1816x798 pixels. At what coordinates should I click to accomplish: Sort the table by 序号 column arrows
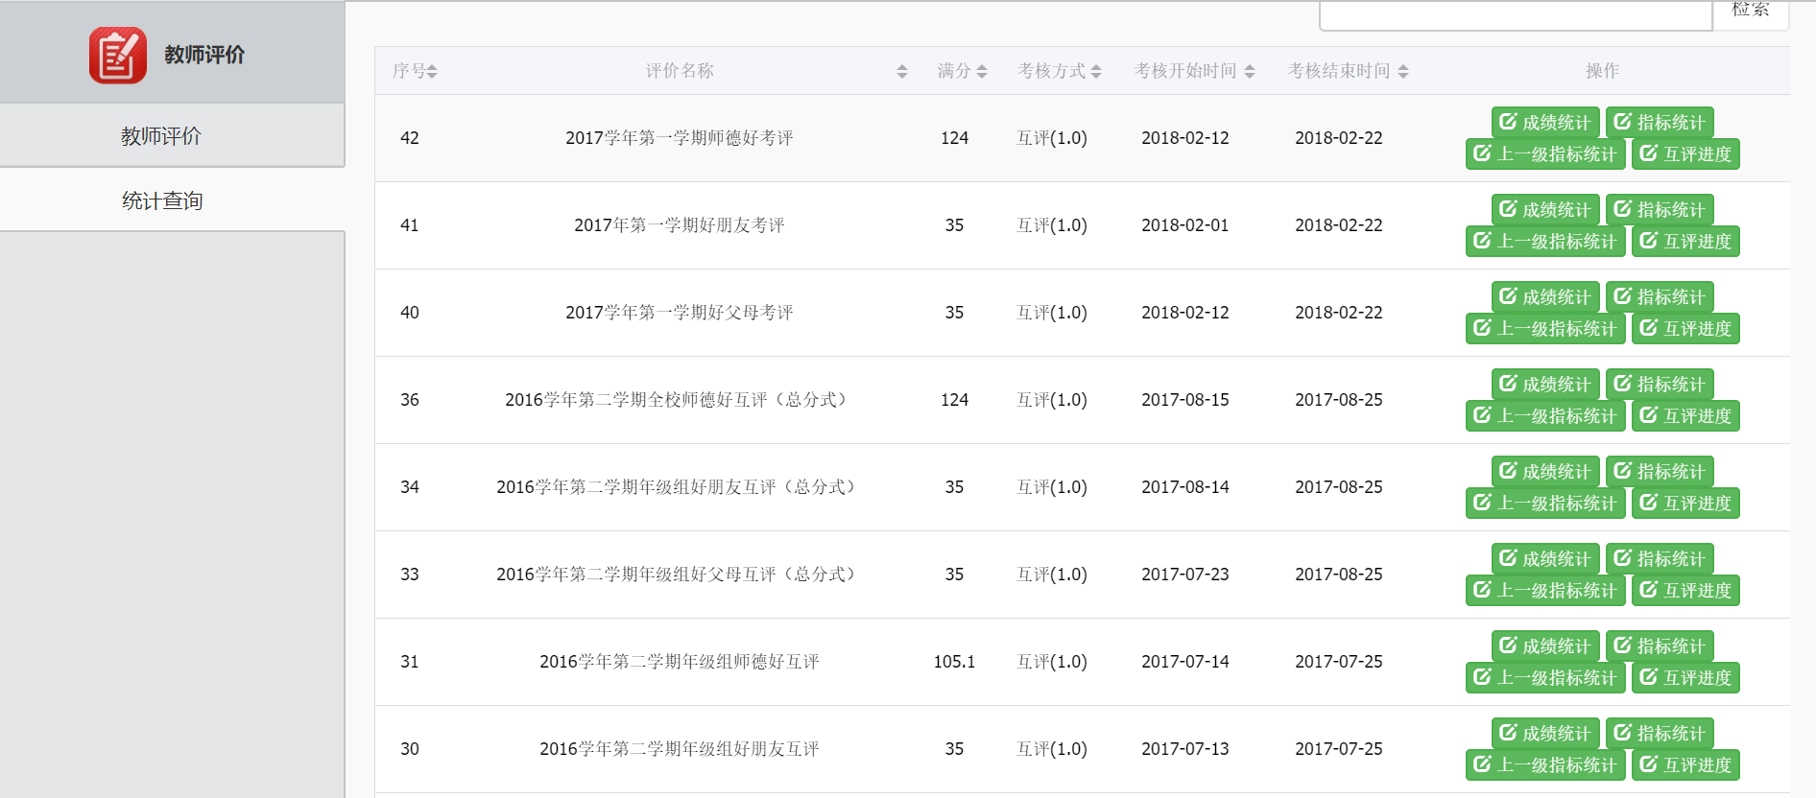[432, 72]
